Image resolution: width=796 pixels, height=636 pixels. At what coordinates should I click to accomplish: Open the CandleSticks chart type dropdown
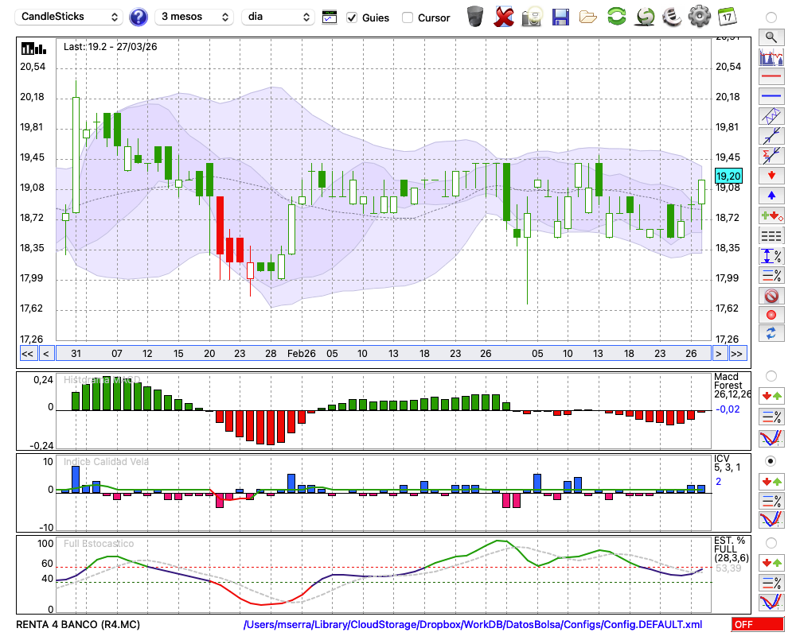70,17
